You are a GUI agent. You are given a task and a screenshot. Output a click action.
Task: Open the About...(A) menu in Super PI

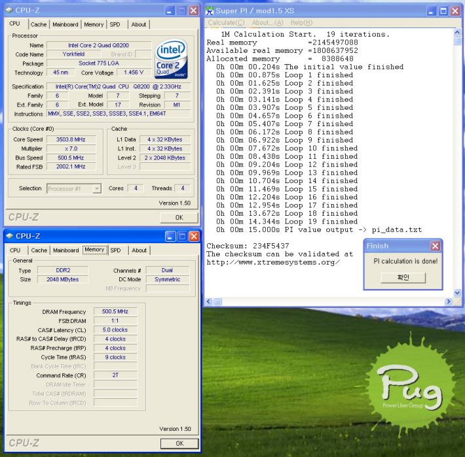pos(267,23)
